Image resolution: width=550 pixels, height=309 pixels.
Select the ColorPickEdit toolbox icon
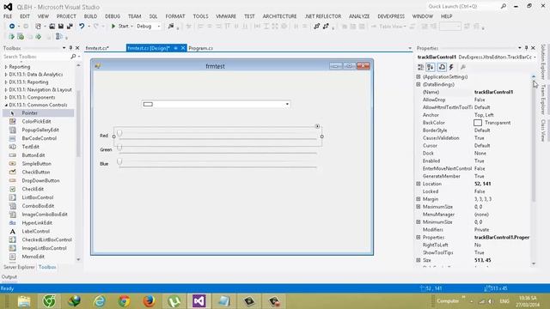pyautogui.click(x=13, y=121)
